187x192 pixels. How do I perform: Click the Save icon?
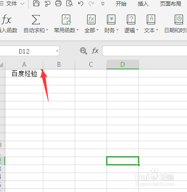tap(36, 4)
